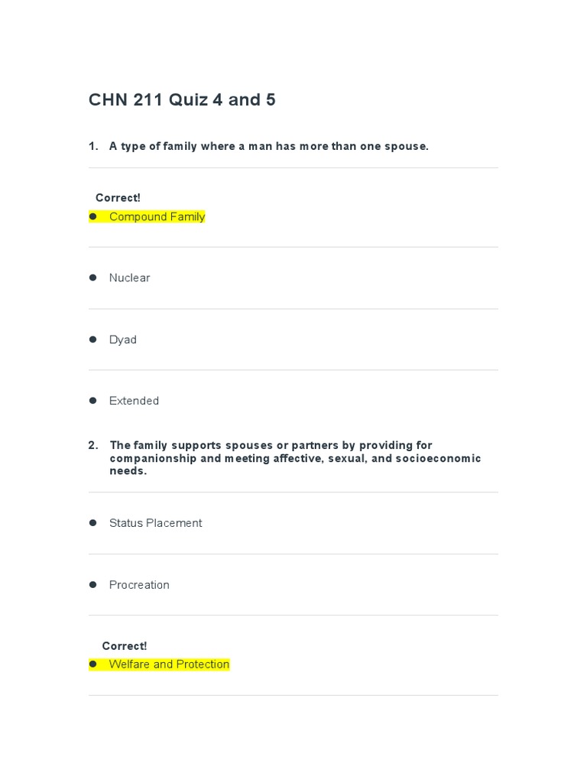This screenshot has height=783, width=587.
Task: Select the radio bullet beside Status Placement
Action: tap(93, 522)
